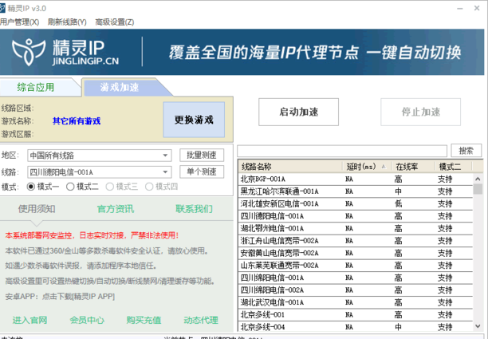Select the 浙江舟山电信宽带-002A row
This screenshot has height=339, width=488.
coord(355,241)
